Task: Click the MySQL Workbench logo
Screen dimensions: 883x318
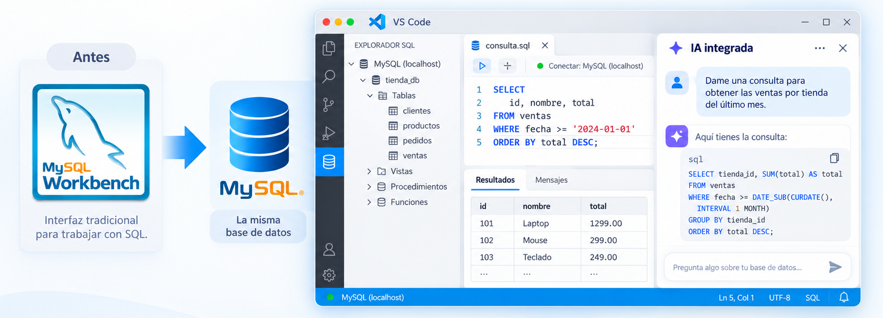Action: click(x=91, y=142)
